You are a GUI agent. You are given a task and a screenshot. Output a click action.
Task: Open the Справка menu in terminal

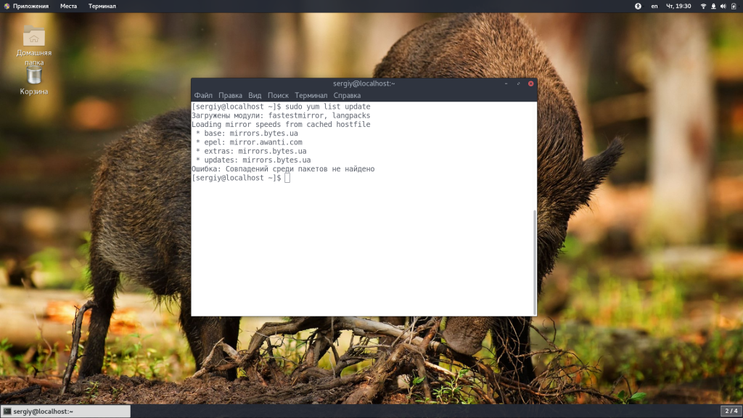pos(347,95)
